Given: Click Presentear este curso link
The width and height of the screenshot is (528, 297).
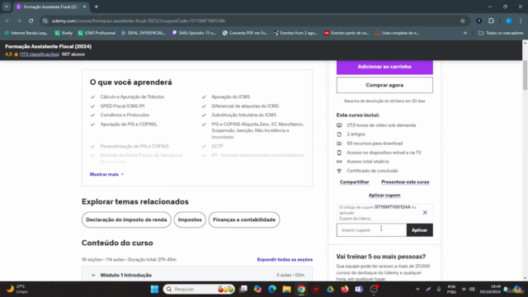Looking at the screenshot, I should click(405, 182).
